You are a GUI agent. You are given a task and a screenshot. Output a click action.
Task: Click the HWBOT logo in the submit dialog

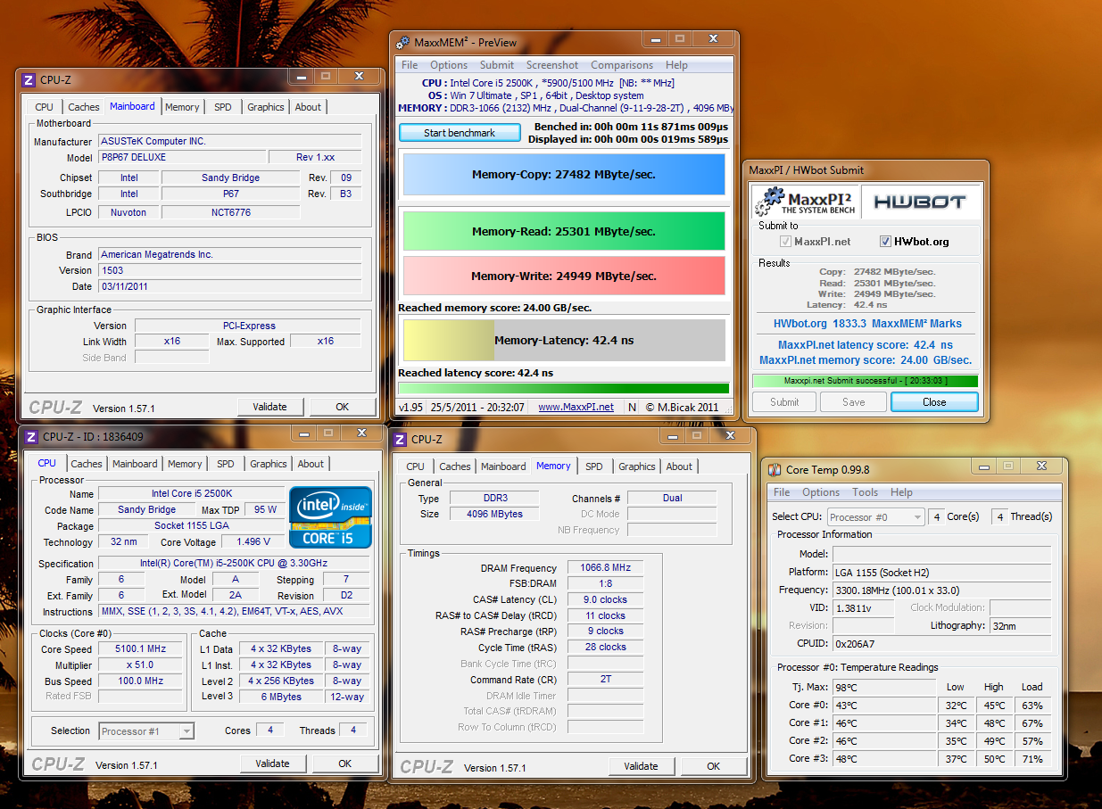tap(919, 202)
